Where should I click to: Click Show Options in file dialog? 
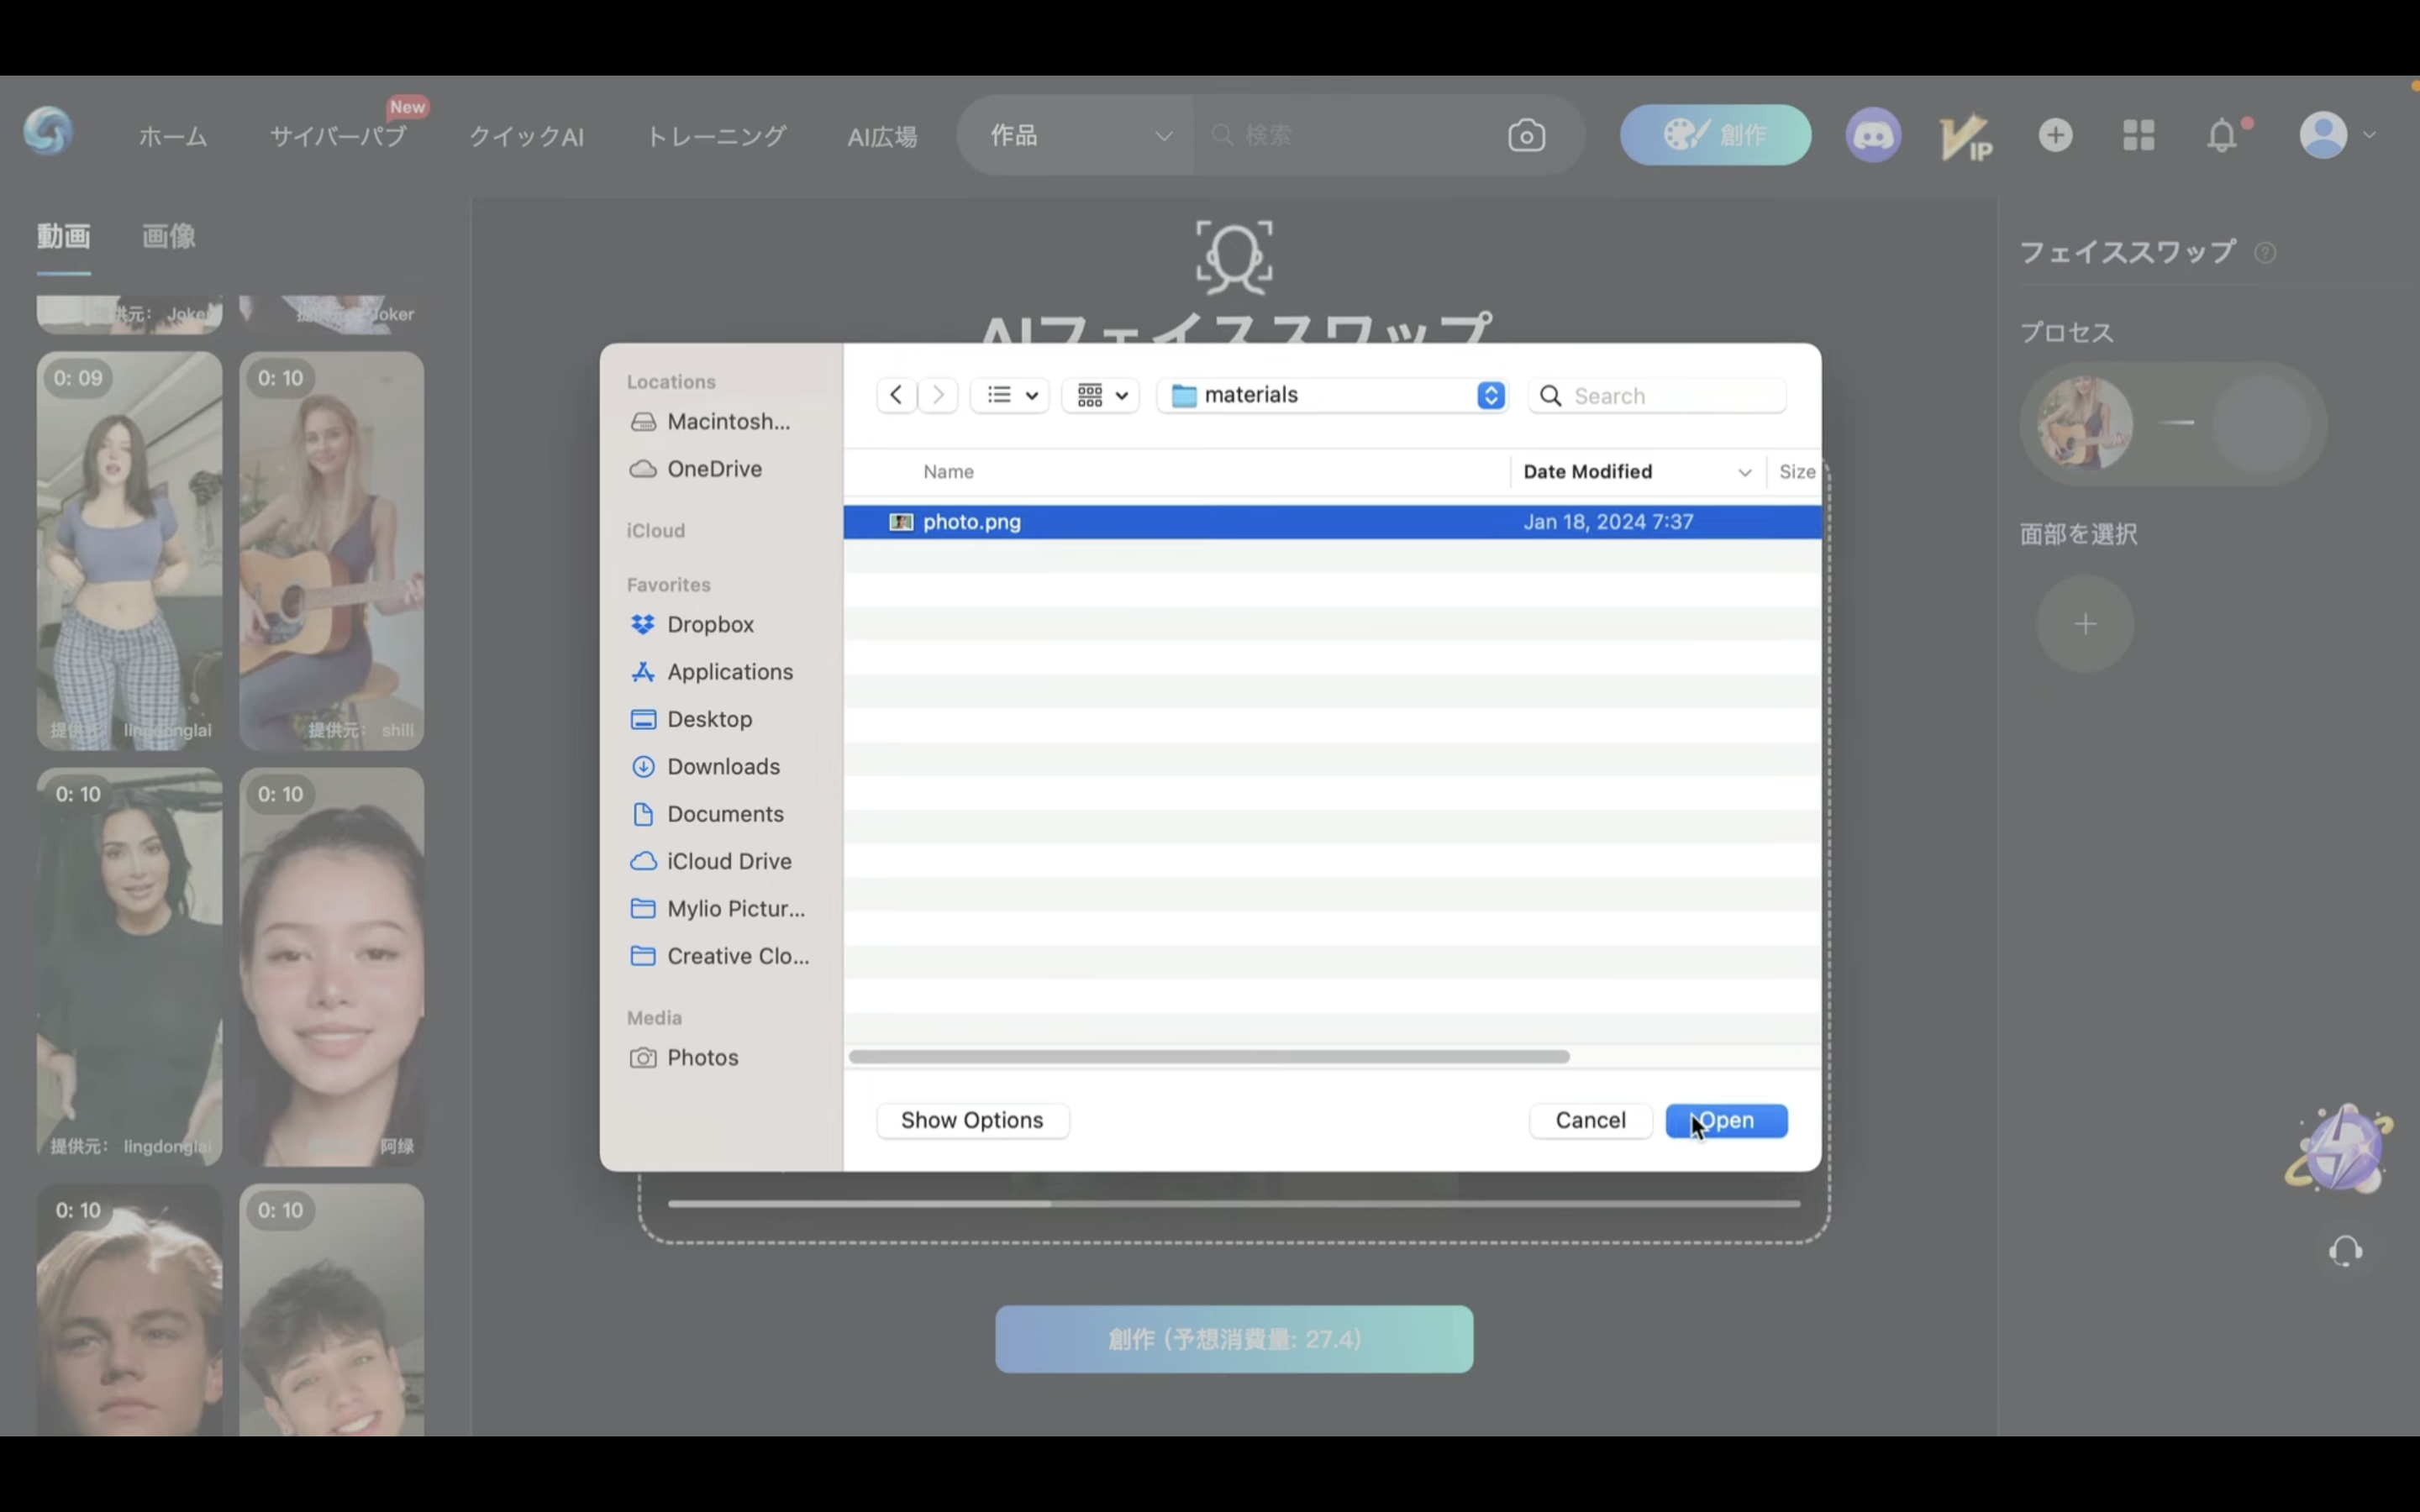972,1120
